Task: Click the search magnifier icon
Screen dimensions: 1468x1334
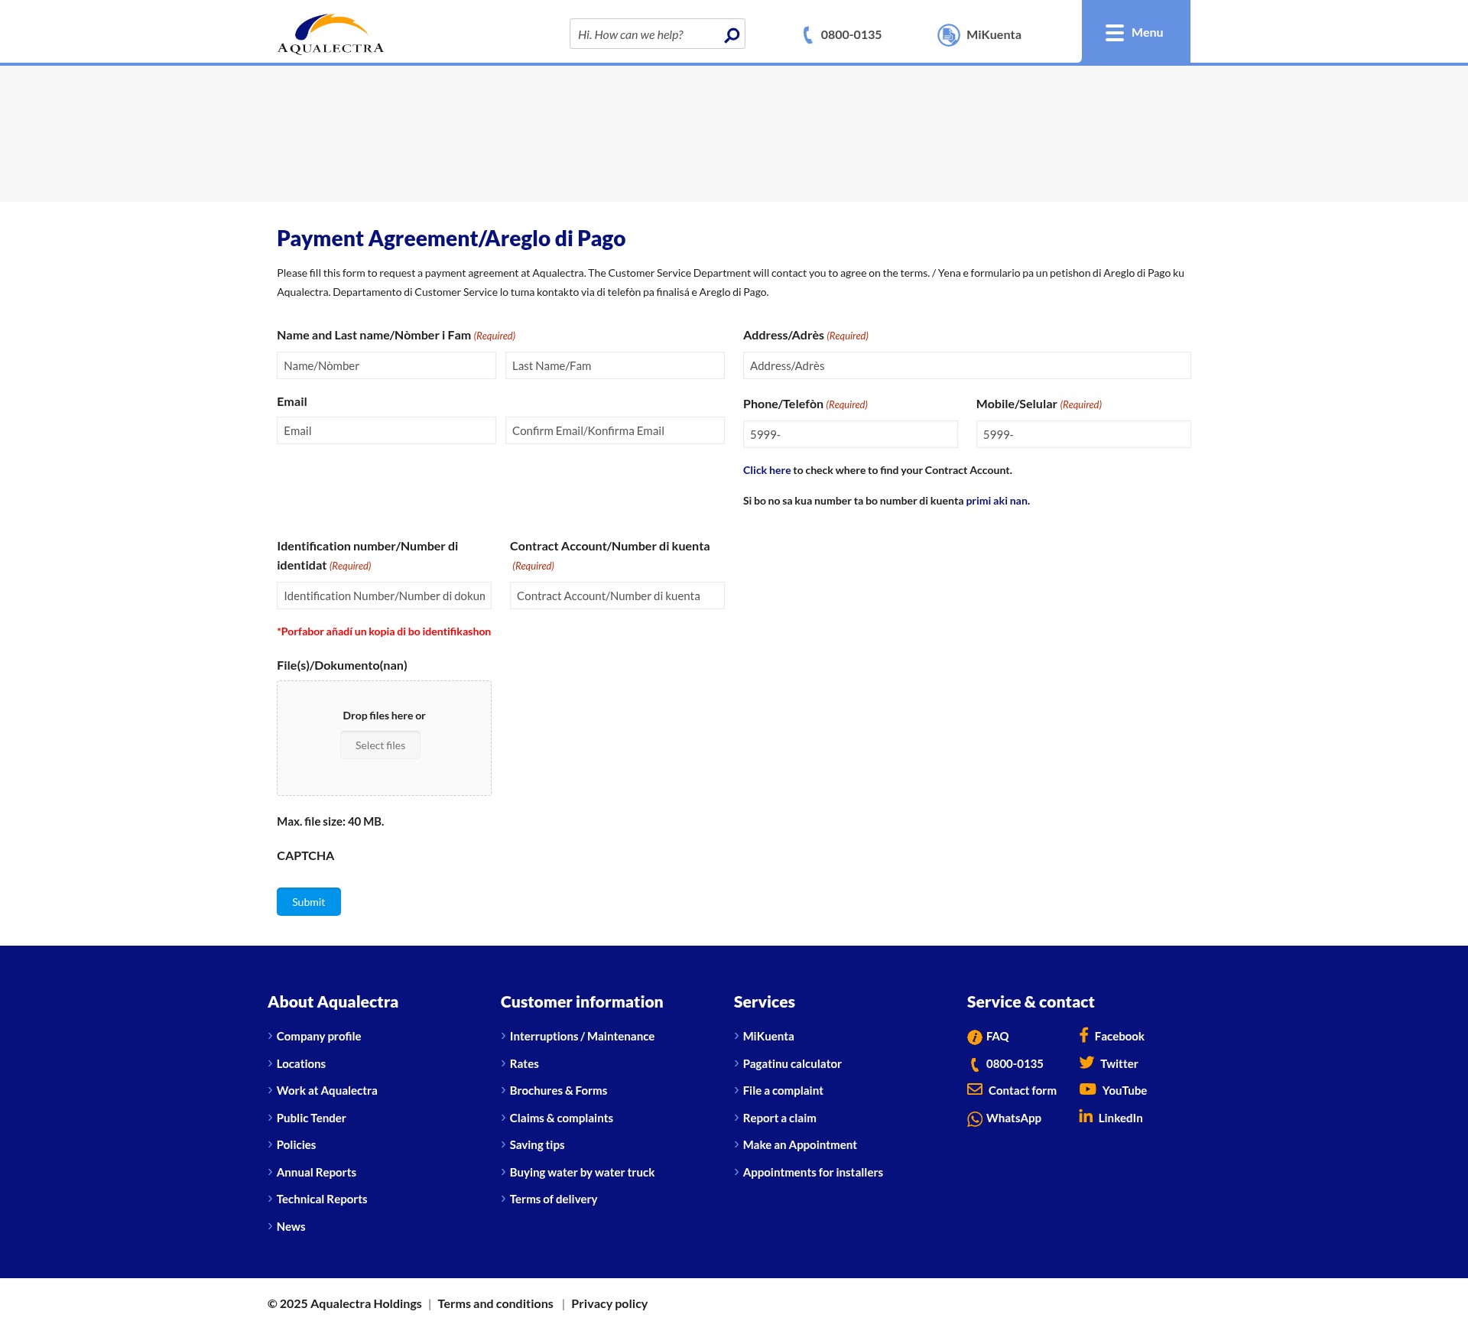Action: (732, 35)
